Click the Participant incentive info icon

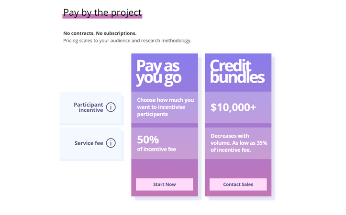click(x=111, y=107)
